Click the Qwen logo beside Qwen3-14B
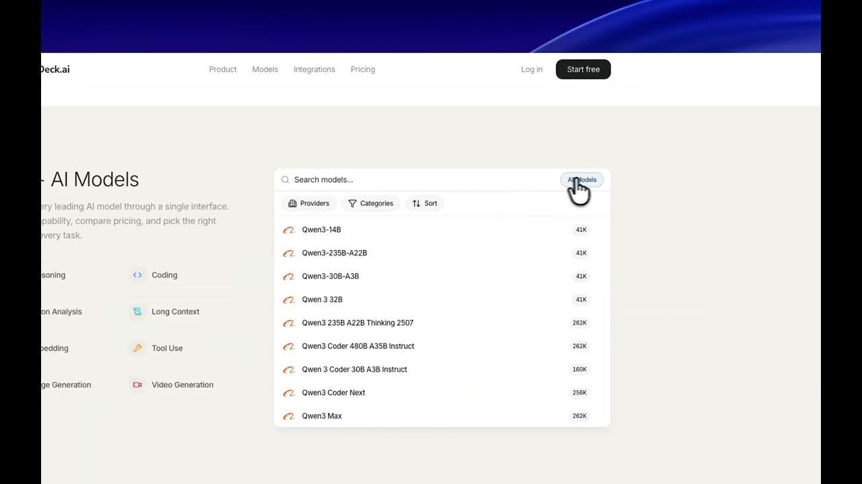Viewport: 862px width, 484px height. 289,230
